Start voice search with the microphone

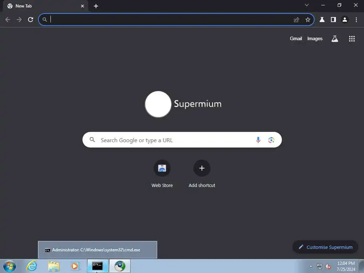[258, 140]
